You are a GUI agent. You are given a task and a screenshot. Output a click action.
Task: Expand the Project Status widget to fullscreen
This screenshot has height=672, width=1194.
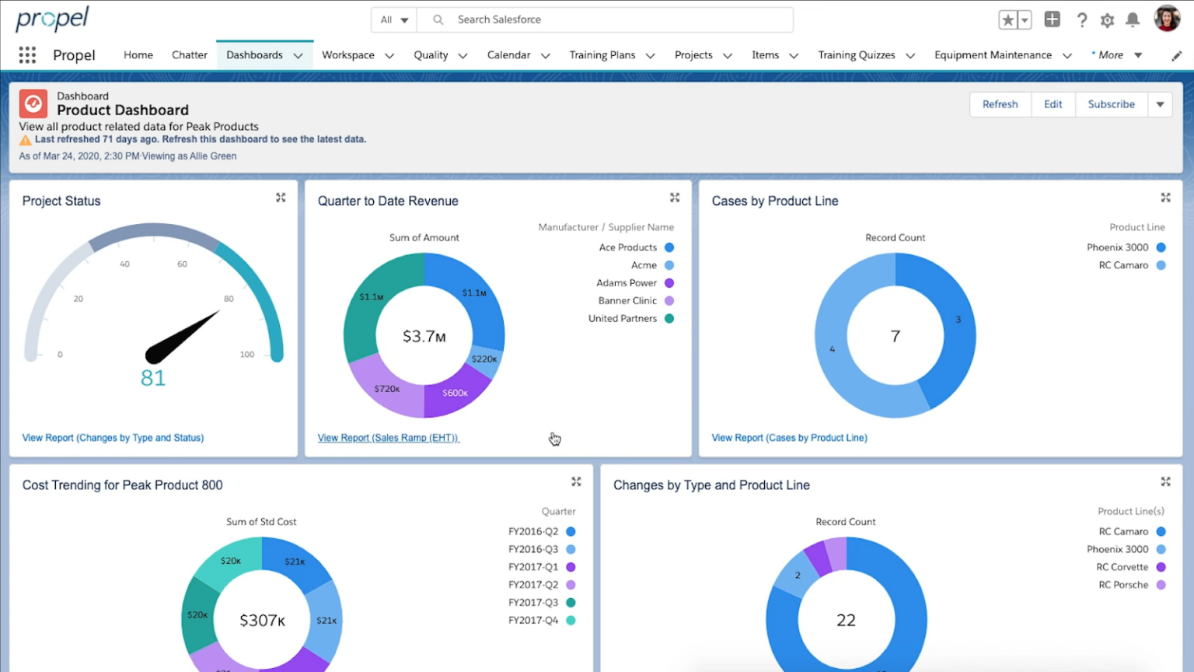click(281, 198)
